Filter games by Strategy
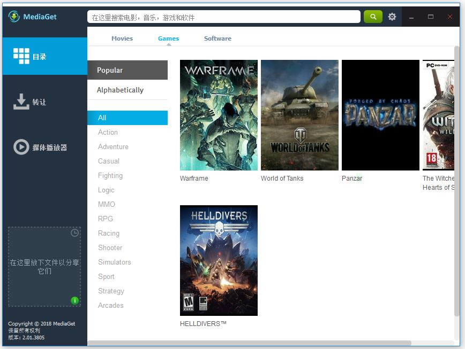The height and width of the screenshot is (349, 465). click(x=111, y=291)
